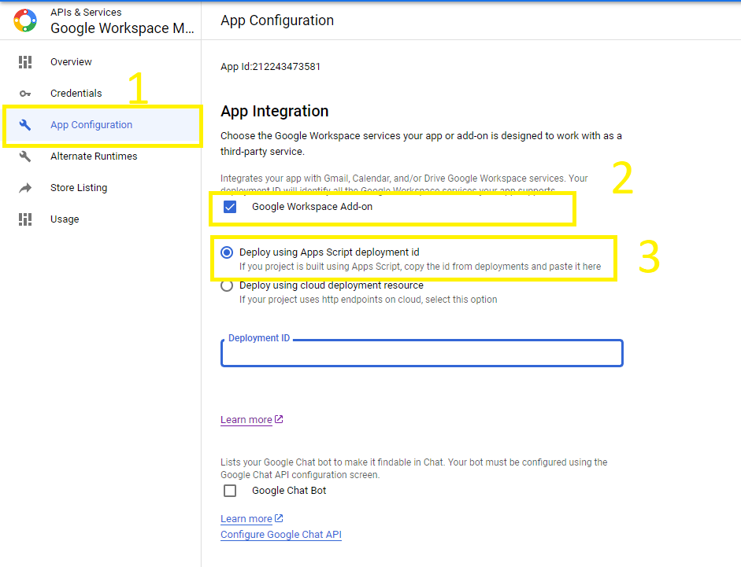Screen dimensions: 741x567
Task: Click the App Integration heading
Action: point(275,111)
